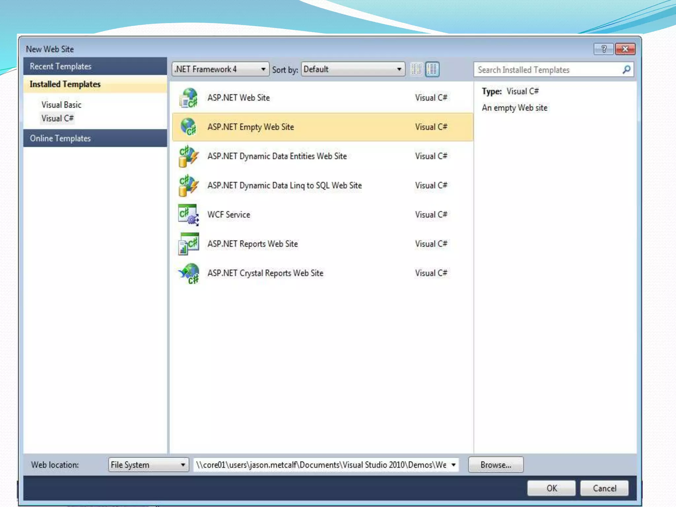Viewport: 676px width, 507px height.
Task: Click the Browse... button
Action: [495, 465]
